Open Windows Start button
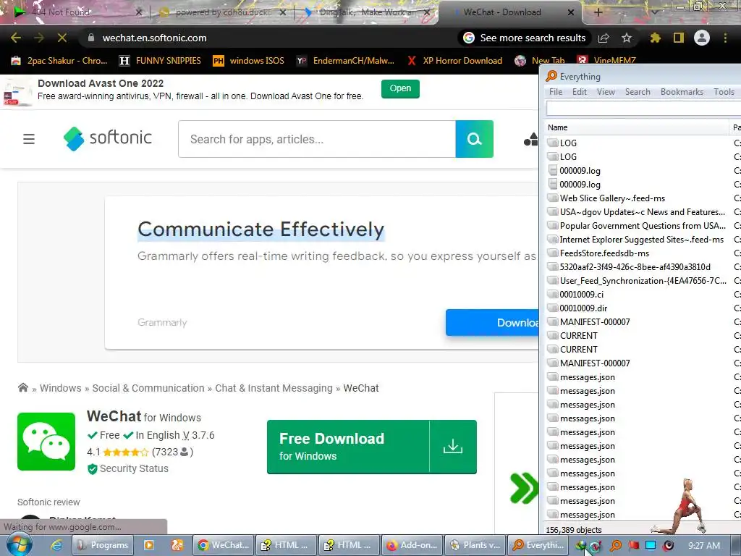 click(x=19, y=545)
